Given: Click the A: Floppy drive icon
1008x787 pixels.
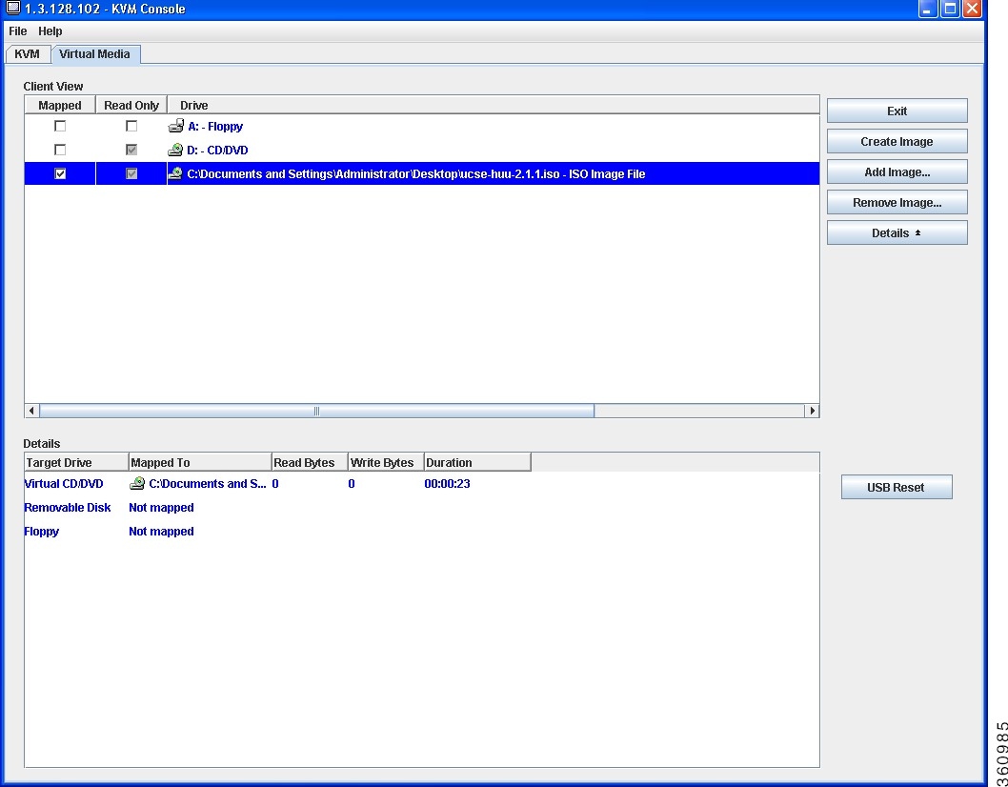Looking at the screenshot, I should pyautogui.click(x=175, y=126).
